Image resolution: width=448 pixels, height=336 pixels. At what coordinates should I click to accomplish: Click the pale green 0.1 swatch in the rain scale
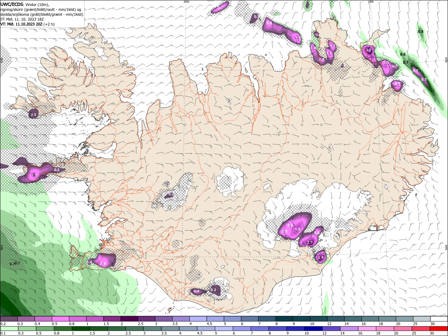[9, 329]
